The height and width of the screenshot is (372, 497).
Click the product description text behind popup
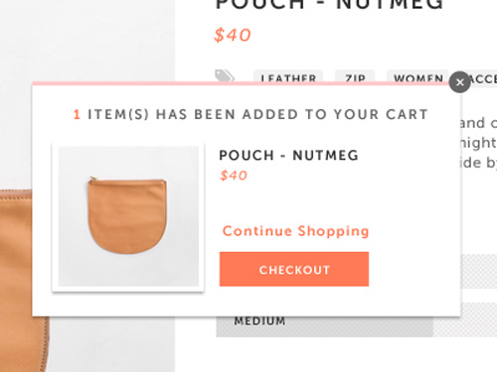coord(479,142)
